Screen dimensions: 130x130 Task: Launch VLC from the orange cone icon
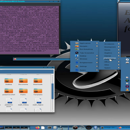pos(127,89)
